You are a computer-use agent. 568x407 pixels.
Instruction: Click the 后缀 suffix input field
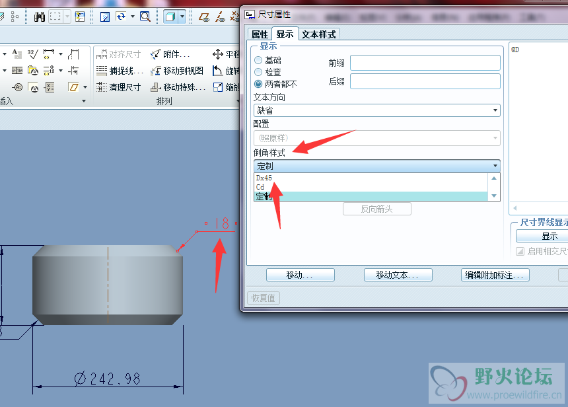pos(425,81)
